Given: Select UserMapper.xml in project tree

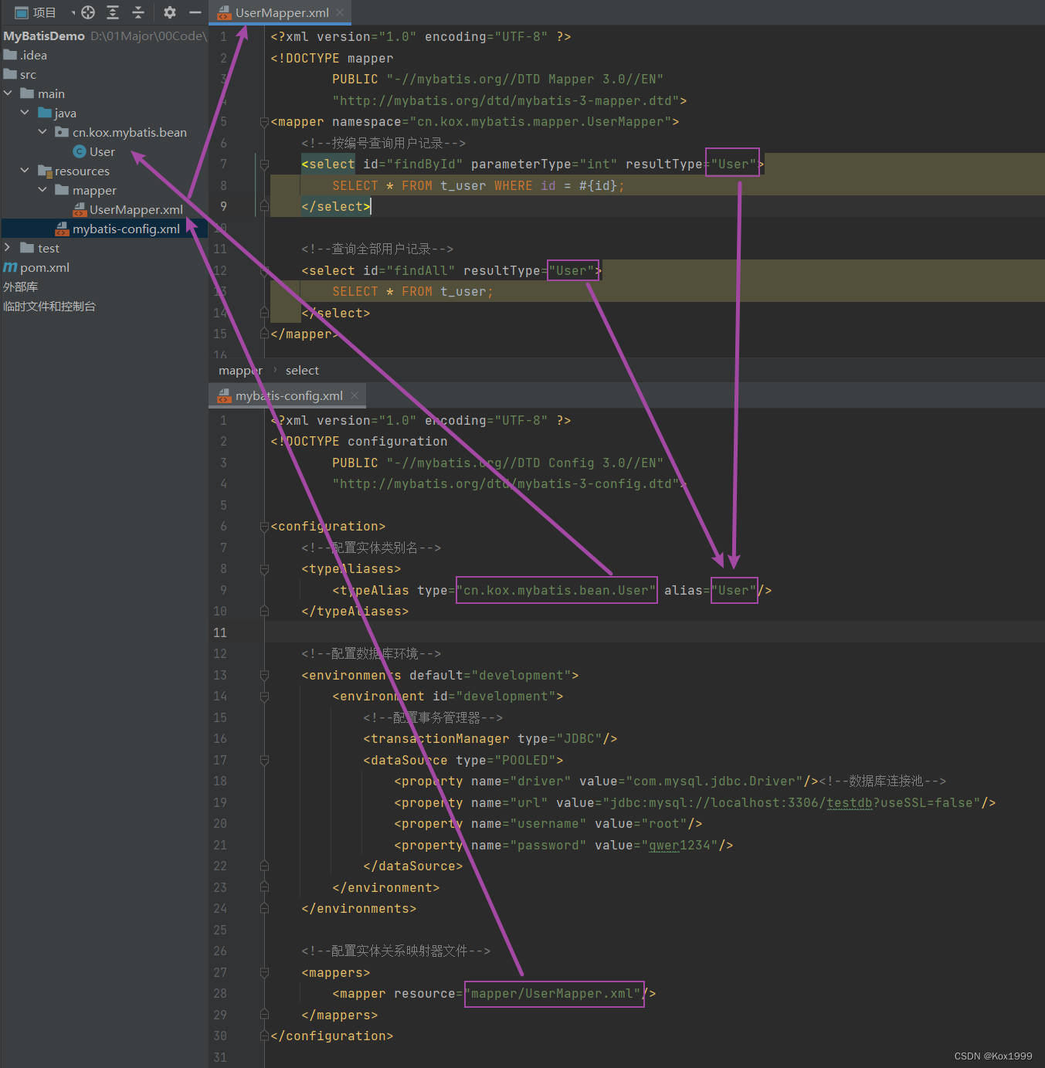Looking at the screenshot, I should [136, 209].
